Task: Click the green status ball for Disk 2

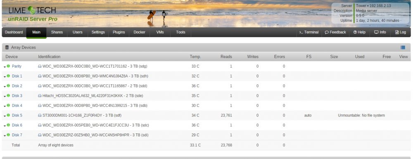Action: click(x=8, y=86)
